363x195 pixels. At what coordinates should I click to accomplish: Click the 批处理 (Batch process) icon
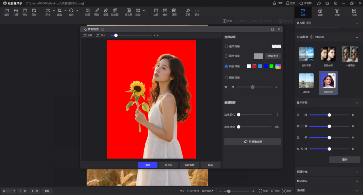(115, 11)
